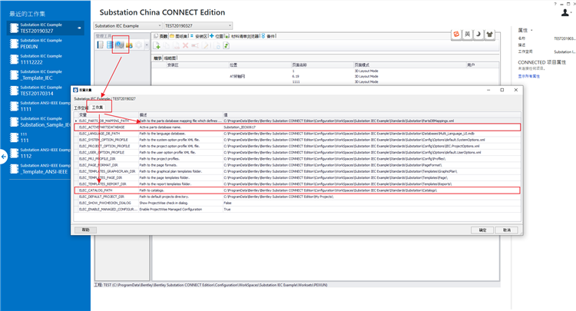Switch to the 工作集 tab in dialog
Viewport: 576px width, 311px height.
(x=98, y=108)
